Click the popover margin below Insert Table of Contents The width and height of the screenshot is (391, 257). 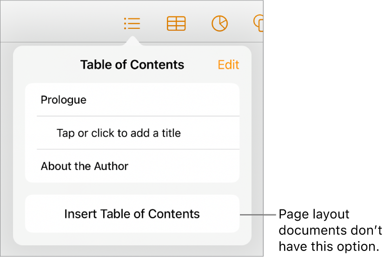(x=132, y=239)
